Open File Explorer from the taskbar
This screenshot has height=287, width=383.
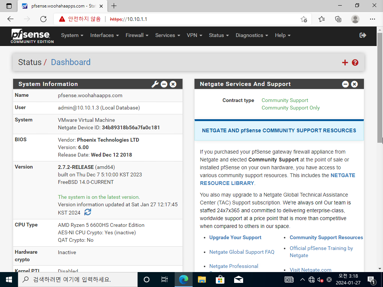202,280
